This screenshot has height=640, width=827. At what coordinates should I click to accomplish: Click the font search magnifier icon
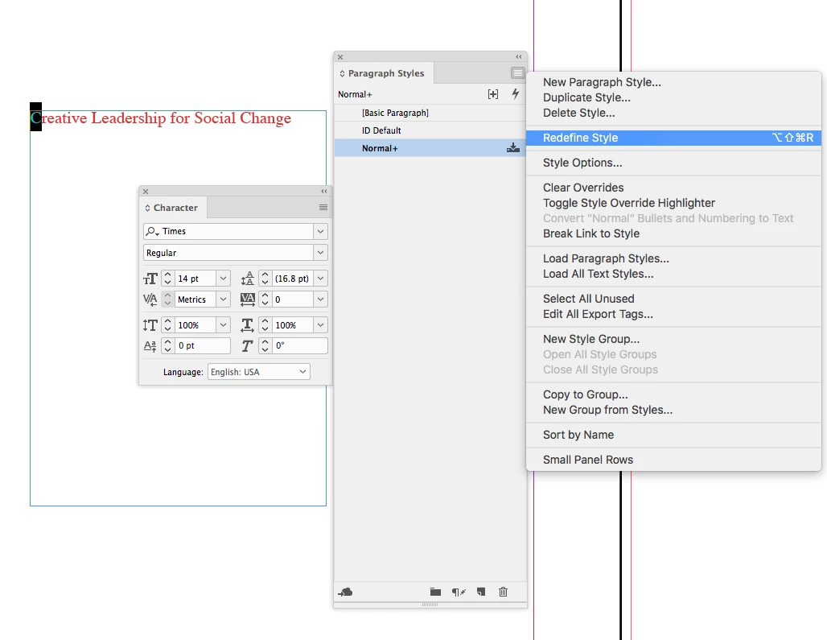tap(152, 231)
